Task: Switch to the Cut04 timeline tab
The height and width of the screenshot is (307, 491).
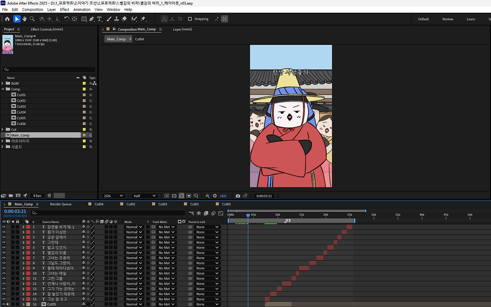Action: [99, 204]
